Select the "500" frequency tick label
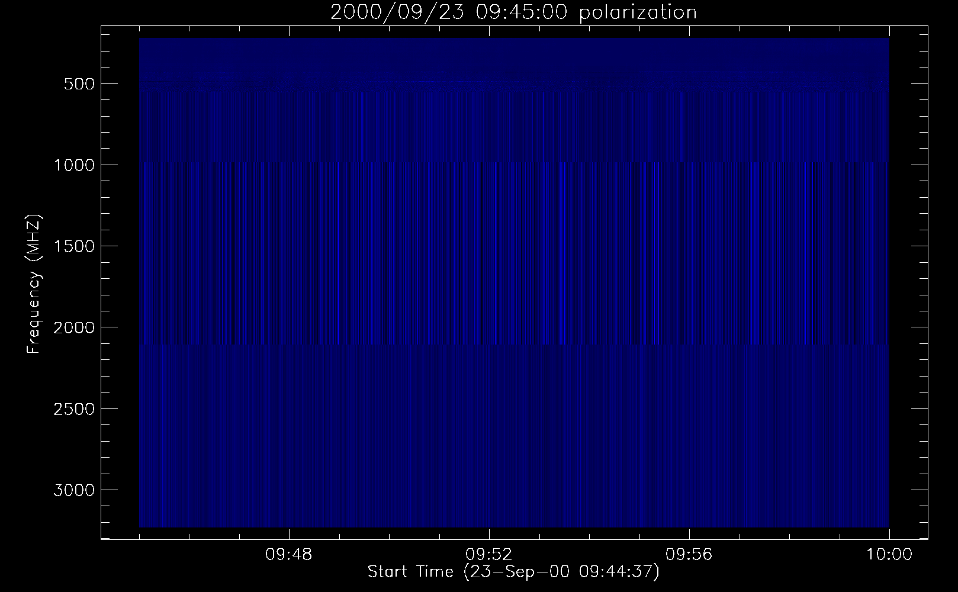Viewport: 958px width, 592px height. pos(79,84)
